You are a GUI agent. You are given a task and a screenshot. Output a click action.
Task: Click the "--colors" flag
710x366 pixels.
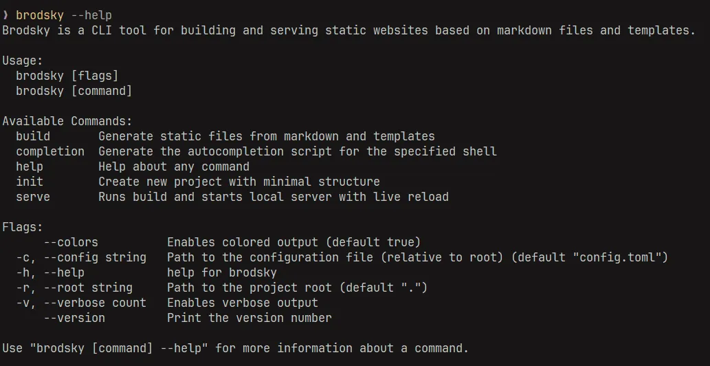coord(71,242)
